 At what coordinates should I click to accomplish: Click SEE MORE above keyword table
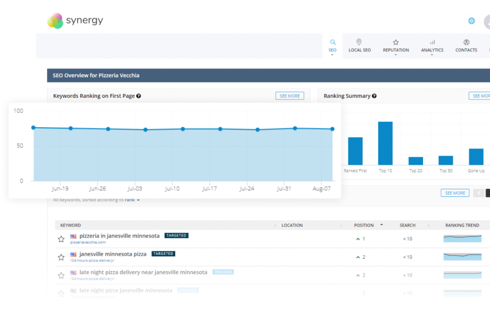click(x=455, y=193)
